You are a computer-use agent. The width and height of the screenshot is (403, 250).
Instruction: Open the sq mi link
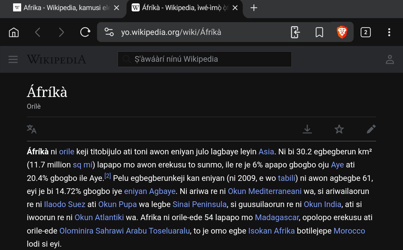(x=83, y=165)
